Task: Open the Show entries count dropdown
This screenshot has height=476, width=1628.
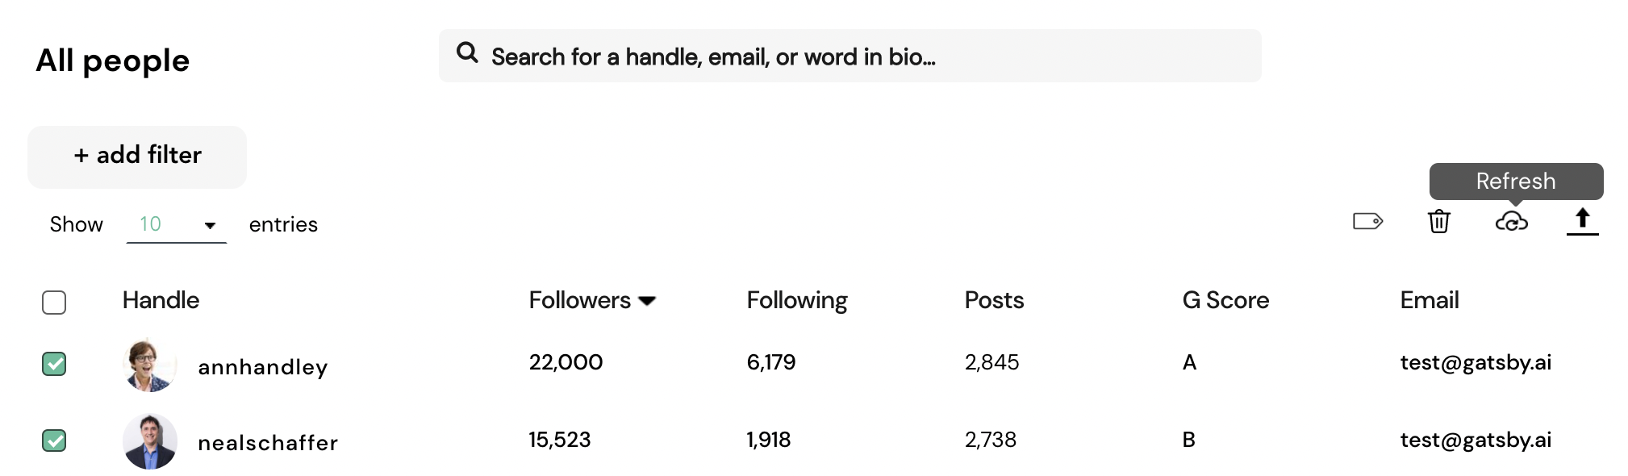Action: pyautogui.click(x=176, y=224)
